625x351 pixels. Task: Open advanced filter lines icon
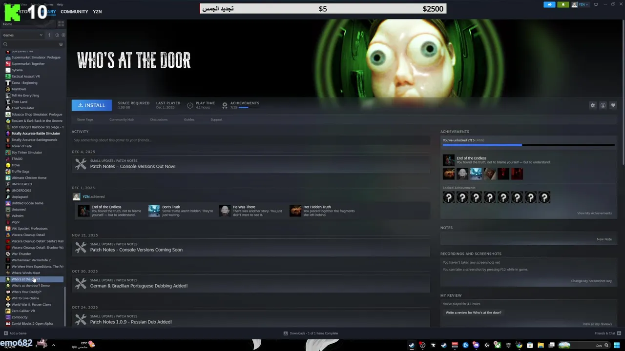pos(61,44)
